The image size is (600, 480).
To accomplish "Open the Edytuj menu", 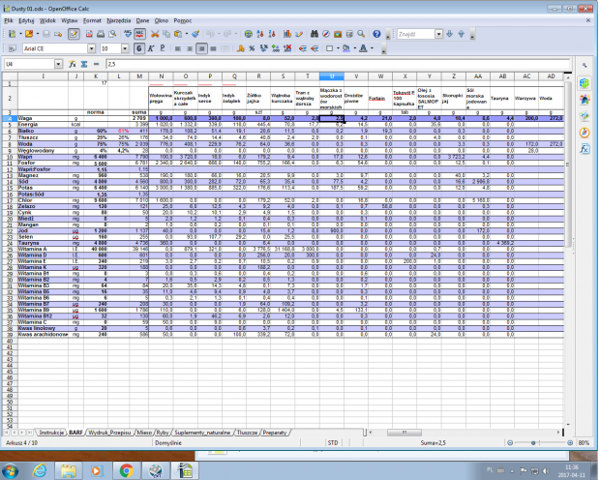I will (x=26, y=20).
